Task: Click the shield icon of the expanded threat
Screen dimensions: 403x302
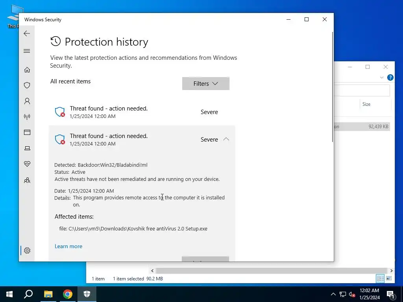Action: click(60, 140)
